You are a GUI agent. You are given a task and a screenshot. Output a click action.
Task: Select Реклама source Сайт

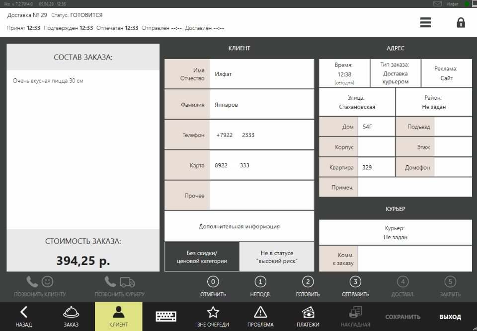click(x=447, y=73)
